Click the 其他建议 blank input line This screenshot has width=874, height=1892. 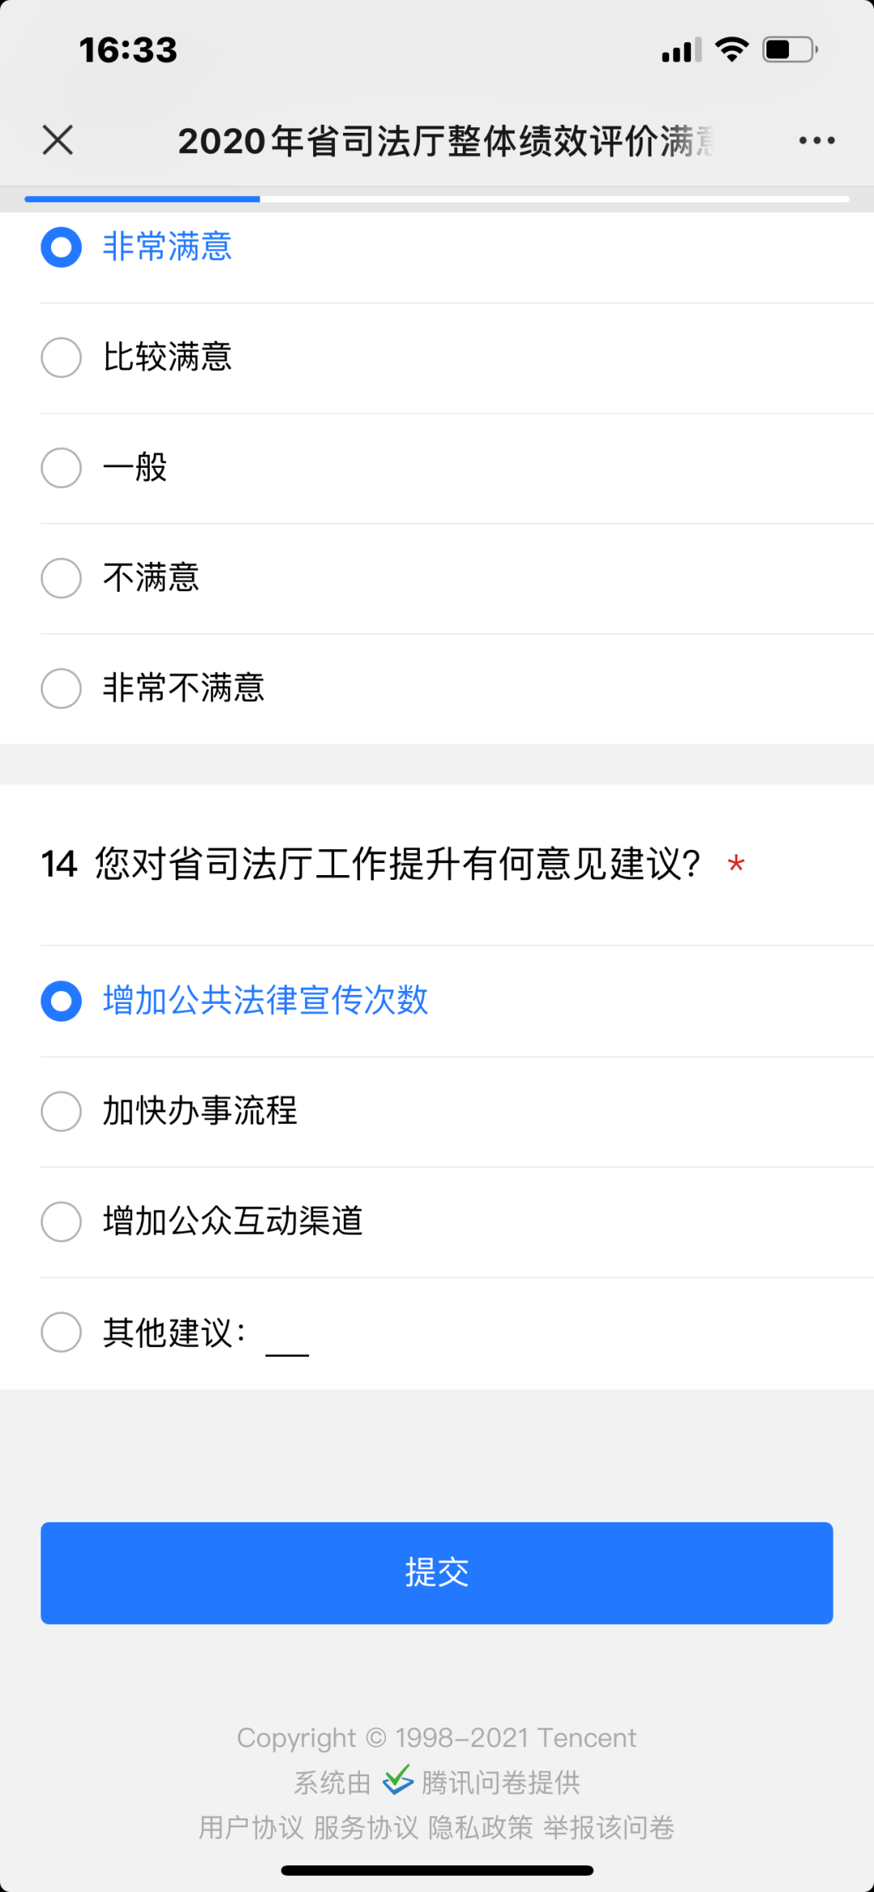287,1342
